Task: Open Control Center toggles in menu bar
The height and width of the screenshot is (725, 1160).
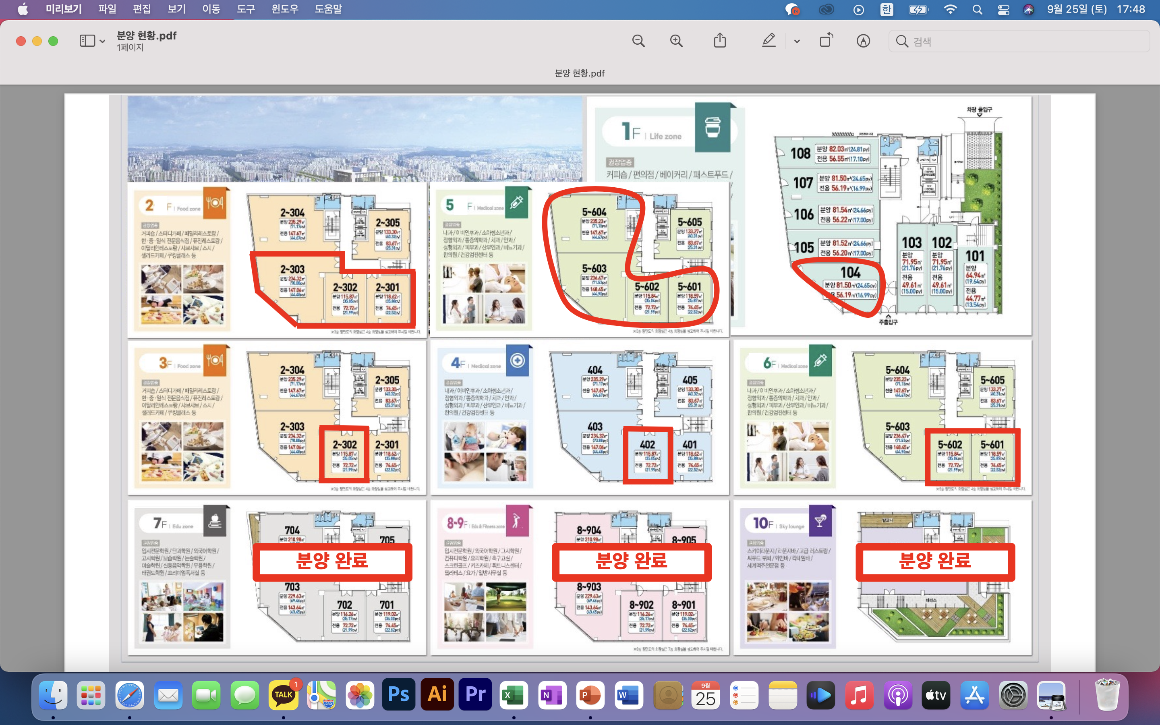Action: (x=1003, y=10)
